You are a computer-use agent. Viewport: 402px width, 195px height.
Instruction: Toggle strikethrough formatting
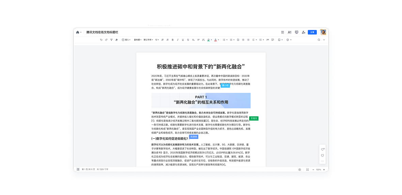(x=188, y=40)
